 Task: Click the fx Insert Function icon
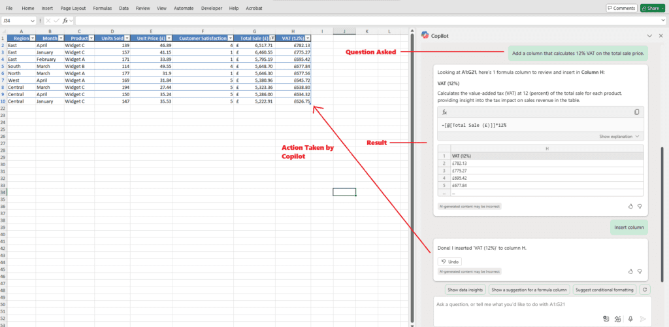point(65,20)
